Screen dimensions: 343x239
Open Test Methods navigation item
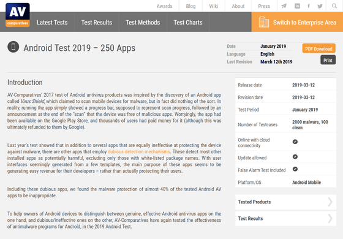pyautogui.click(x=143, y=22)
